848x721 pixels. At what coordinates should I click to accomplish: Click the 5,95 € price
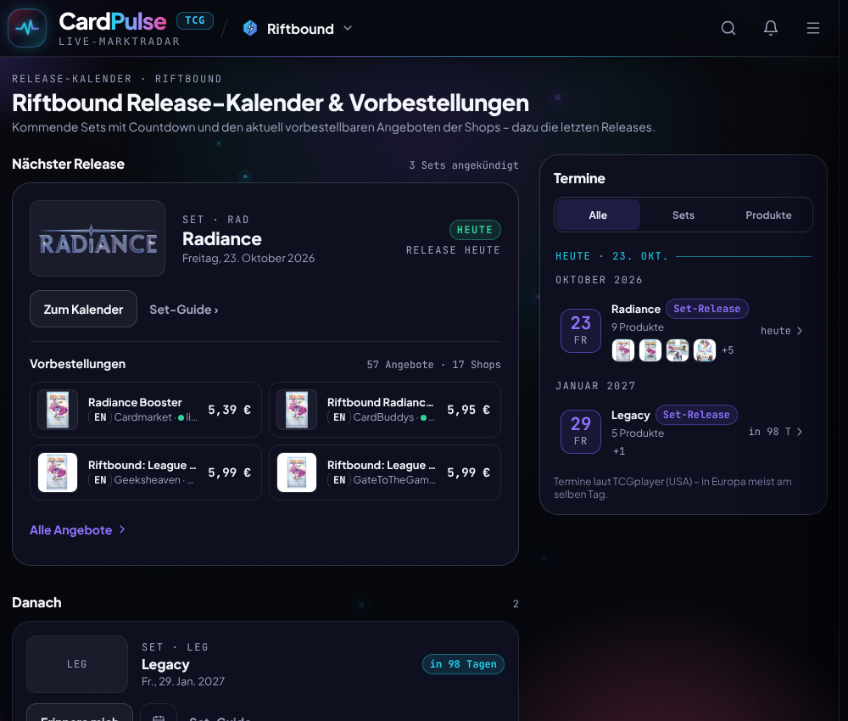point(468,410)
